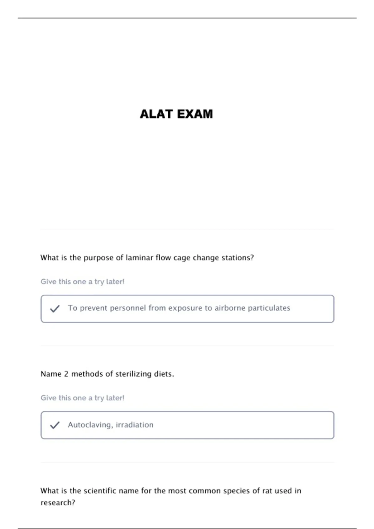
Task: Click the checkmark beside the airborne particulates answer
Action: [x=55, y=309]
